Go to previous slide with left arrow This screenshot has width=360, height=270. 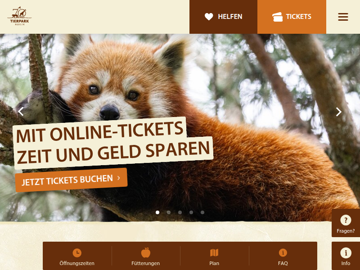[21, 111]
